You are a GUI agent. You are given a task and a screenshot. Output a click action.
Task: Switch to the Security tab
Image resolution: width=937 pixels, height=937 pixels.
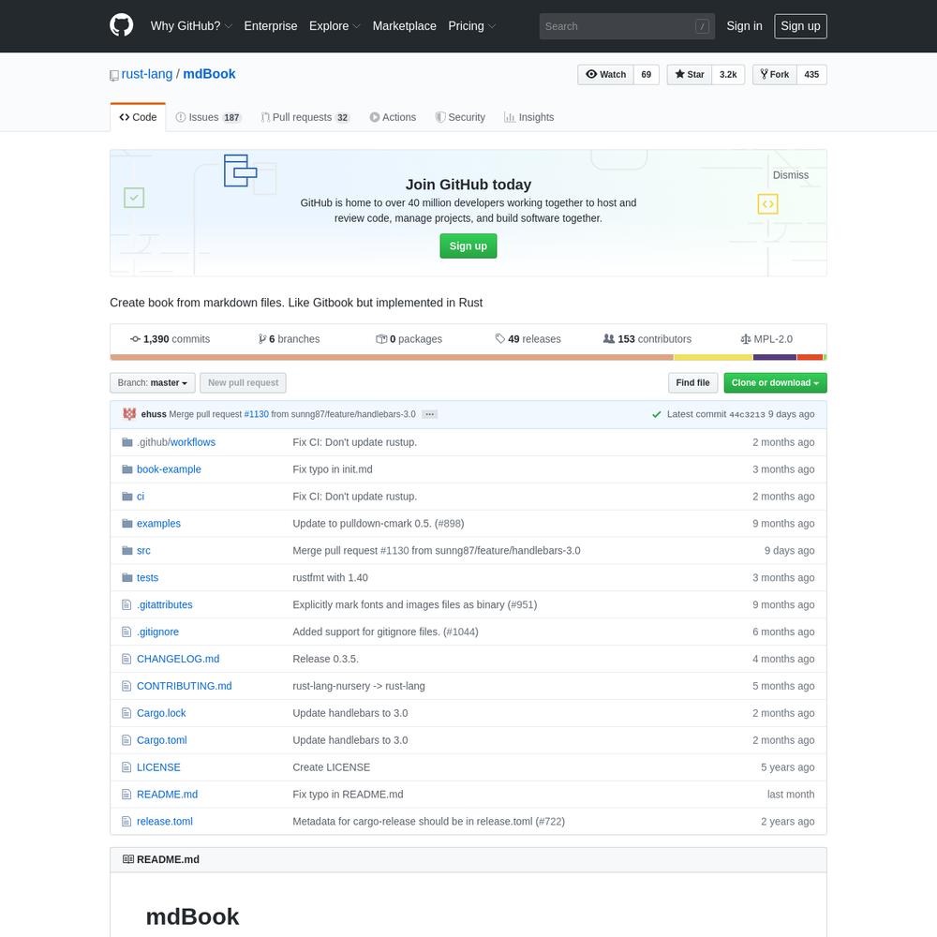460,117
